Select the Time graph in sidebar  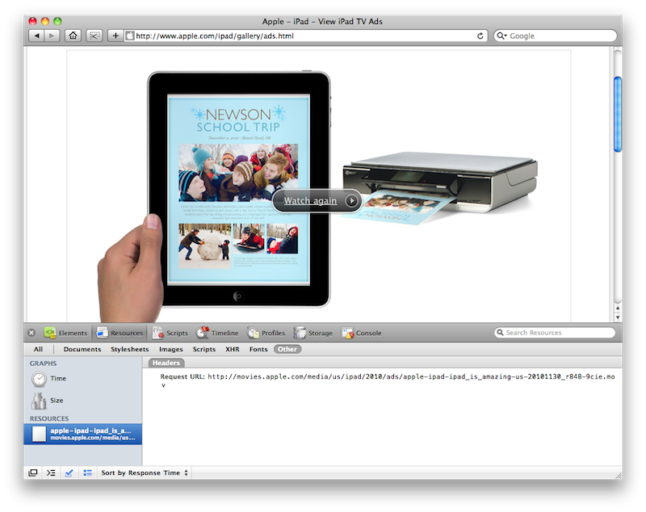[x=82, y=379]
